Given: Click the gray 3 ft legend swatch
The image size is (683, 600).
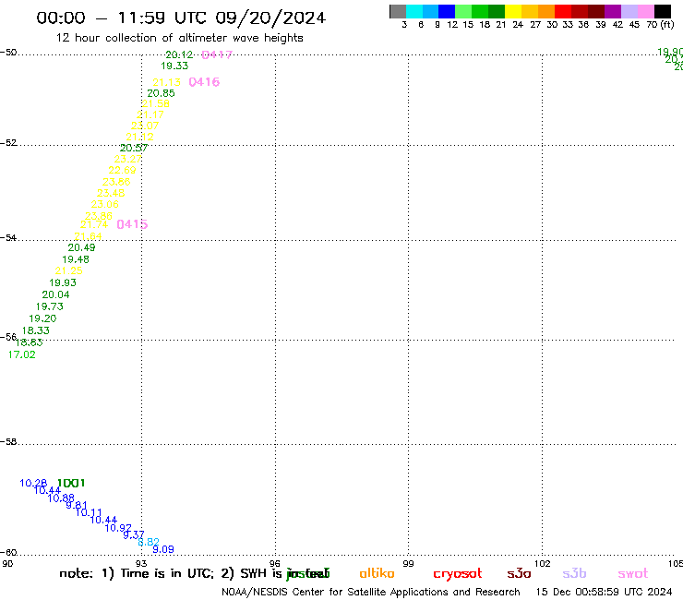Looking at the screenshot, I should pyautogui.click(x=398, y=11).
